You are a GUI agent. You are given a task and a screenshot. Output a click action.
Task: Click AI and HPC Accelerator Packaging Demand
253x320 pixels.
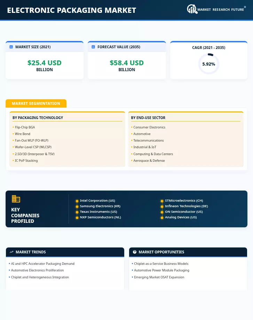point(42,264)
